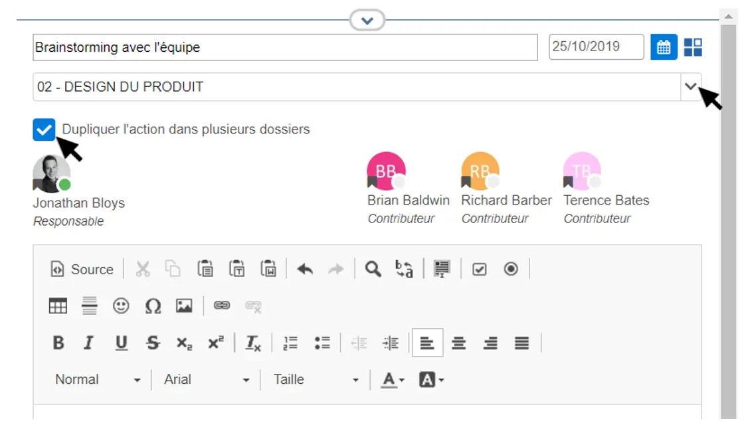The width and height of the screenshot is (754, 433).
Task: Insert a table in the editor
Action: tap(58, 306)
